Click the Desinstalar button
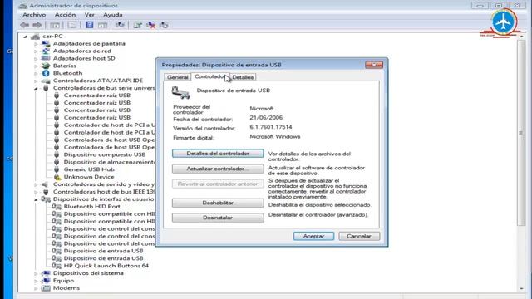 [x=218, y=218]
